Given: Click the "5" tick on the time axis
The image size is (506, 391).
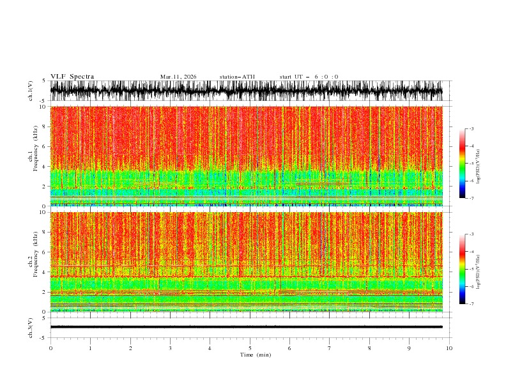Looking at the screenshot, I should click(250, 348).
